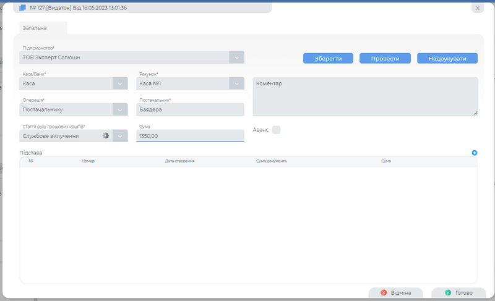Add a row with blue plus icon

pos(475,152)
